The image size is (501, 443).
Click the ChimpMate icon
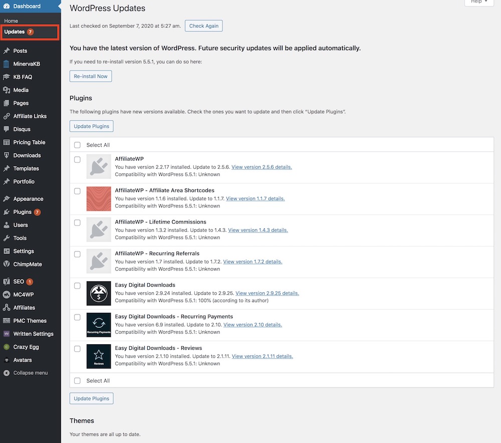[x=7, y=264]
